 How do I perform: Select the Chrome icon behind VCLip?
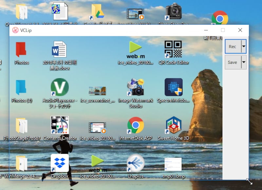tap(220, 18)
